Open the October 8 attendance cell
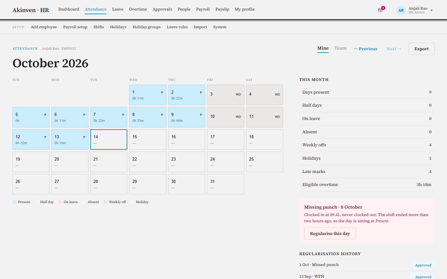The height and width of the screenshot is (279, 447). [x=148, y=117]
